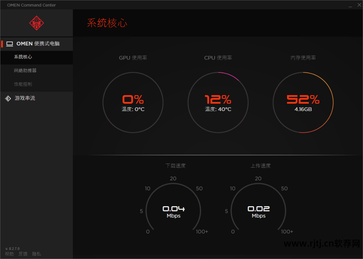Click the 反馈 link at bottom
The image size is (363, 259).
[x=23, y=254]
